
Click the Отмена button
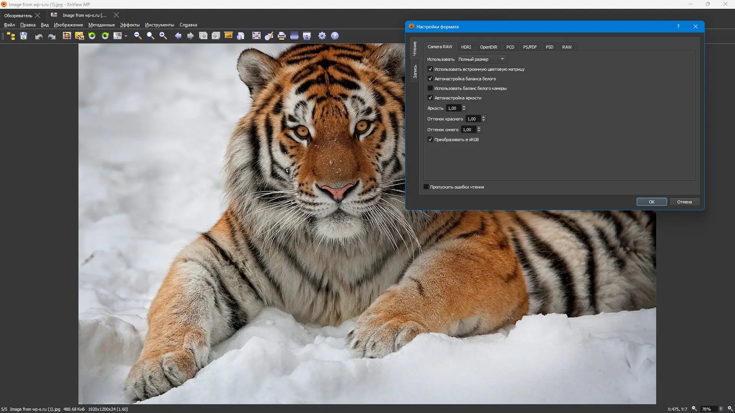[x=684, y=202]
